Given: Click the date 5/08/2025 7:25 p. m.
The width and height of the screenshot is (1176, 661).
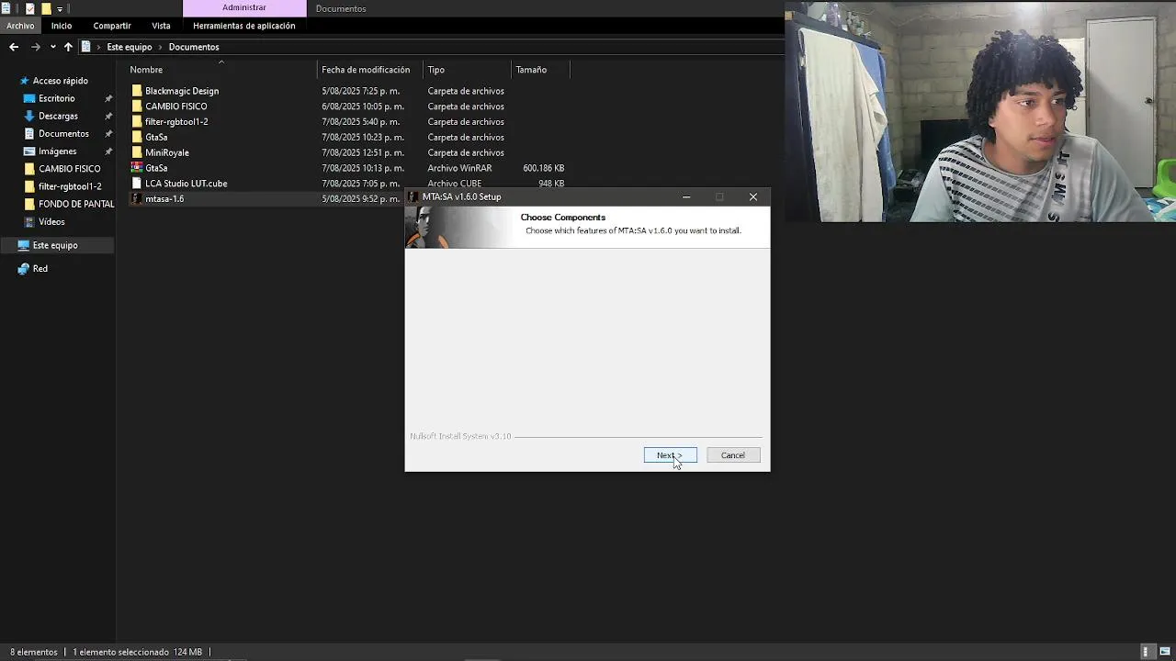Looking at the screenshot, I should (x=360, y=91).
